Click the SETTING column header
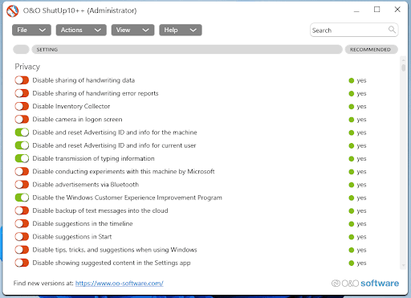 pos(187,50)
